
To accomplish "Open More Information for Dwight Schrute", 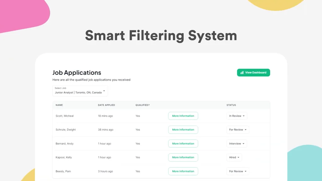I will (x=183, y=130).
